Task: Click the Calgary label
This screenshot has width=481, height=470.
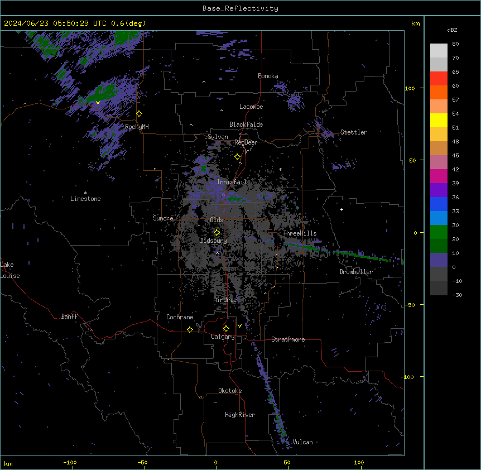Action: 223,337
